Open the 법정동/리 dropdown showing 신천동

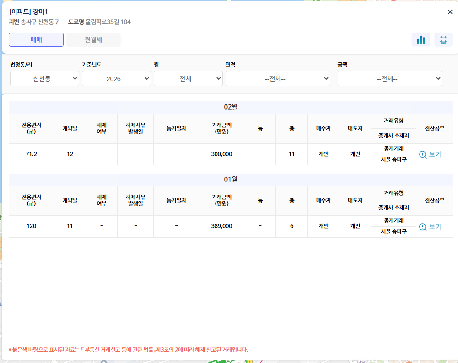(x=44, y=79)
